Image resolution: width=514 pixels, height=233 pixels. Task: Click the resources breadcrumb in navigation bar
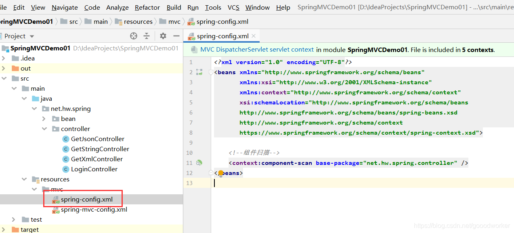134,21
